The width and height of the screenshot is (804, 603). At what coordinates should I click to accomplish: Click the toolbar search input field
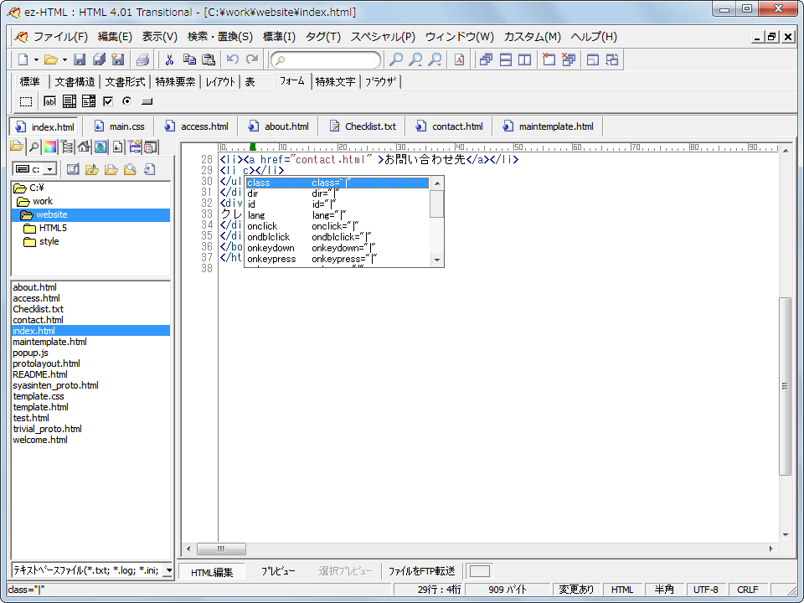pyautogui.click(x=328, y=59)
